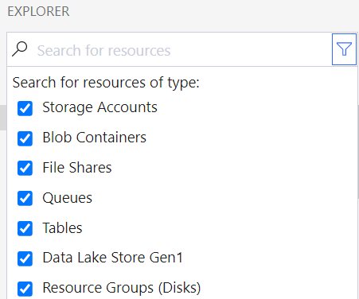Click the filter funnel icon
Image resolution: width=359 pixels, height=299 pixels.
344,49
